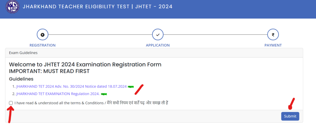Click progress line between Registration and Application
316x139 pixels.
click(x=100, y=35)
